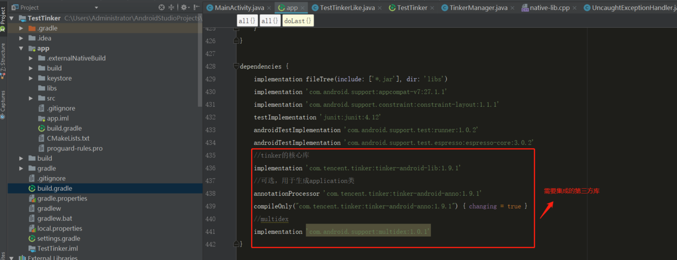Screen dimensions: 677x260
Task: Select the gradlew file
Action: [x=49, y=208]
